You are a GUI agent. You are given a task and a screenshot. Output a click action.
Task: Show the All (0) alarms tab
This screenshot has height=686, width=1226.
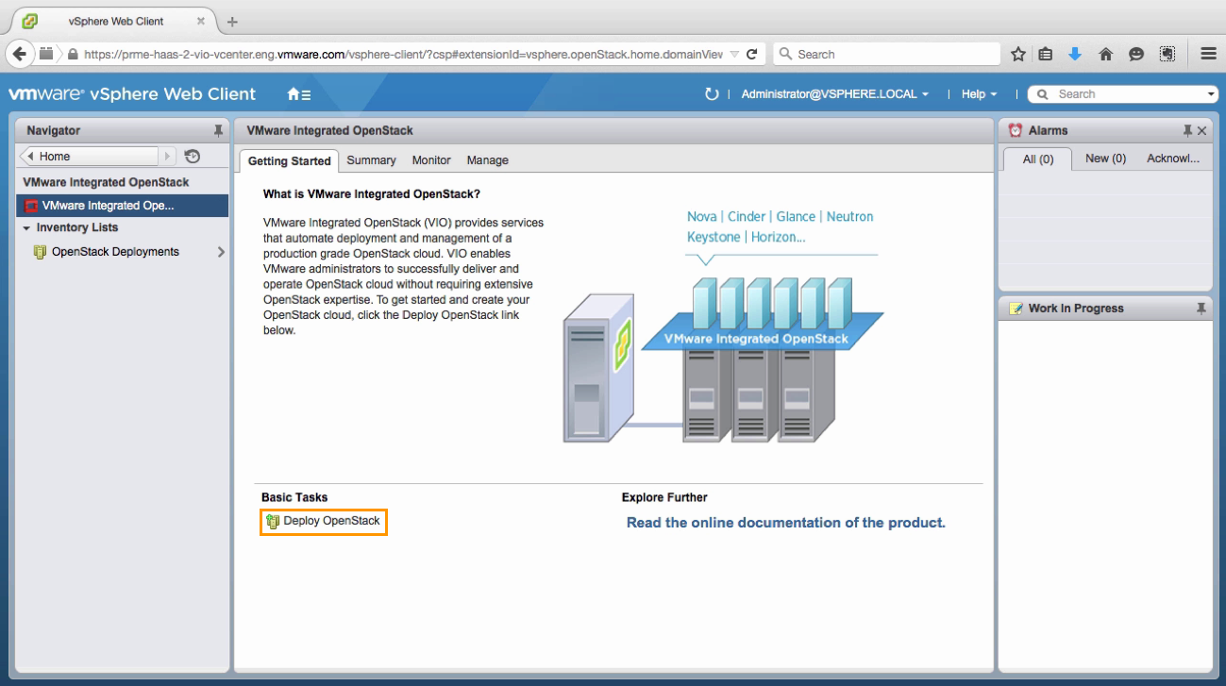point(1038,159)
